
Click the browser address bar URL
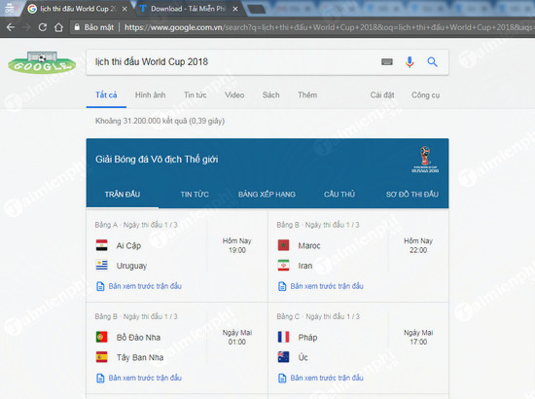(328, 27)
